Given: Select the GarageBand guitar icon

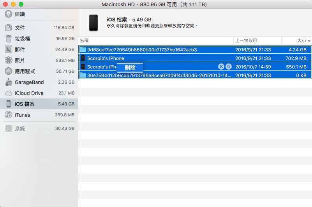Looking at the screenshot, I should tap(8, 82).
